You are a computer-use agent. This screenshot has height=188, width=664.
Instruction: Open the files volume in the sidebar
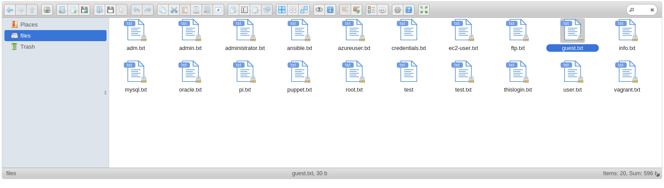click(x=55, y=35)
